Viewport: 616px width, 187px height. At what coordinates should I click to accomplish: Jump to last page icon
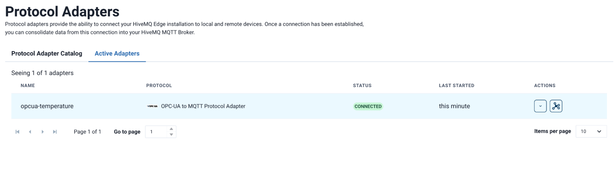click(x=55, y=132)
